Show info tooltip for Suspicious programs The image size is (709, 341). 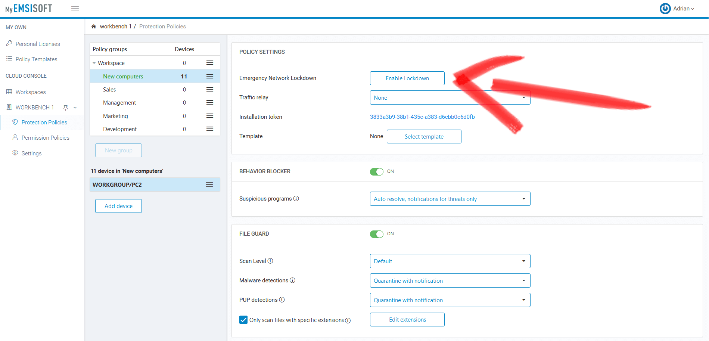tap(296, 199)
